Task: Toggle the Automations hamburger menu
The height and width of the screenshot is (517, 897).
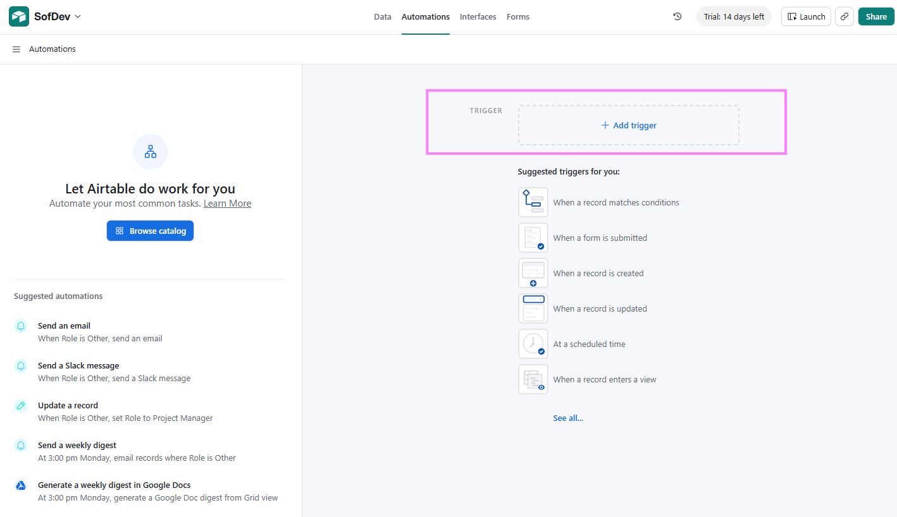Action: point(16,49)
